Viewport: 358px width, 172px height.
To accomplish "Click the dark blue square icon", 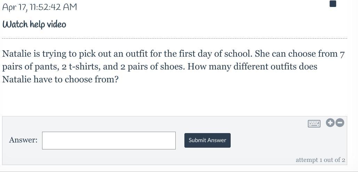I will [x=333, y=4].
